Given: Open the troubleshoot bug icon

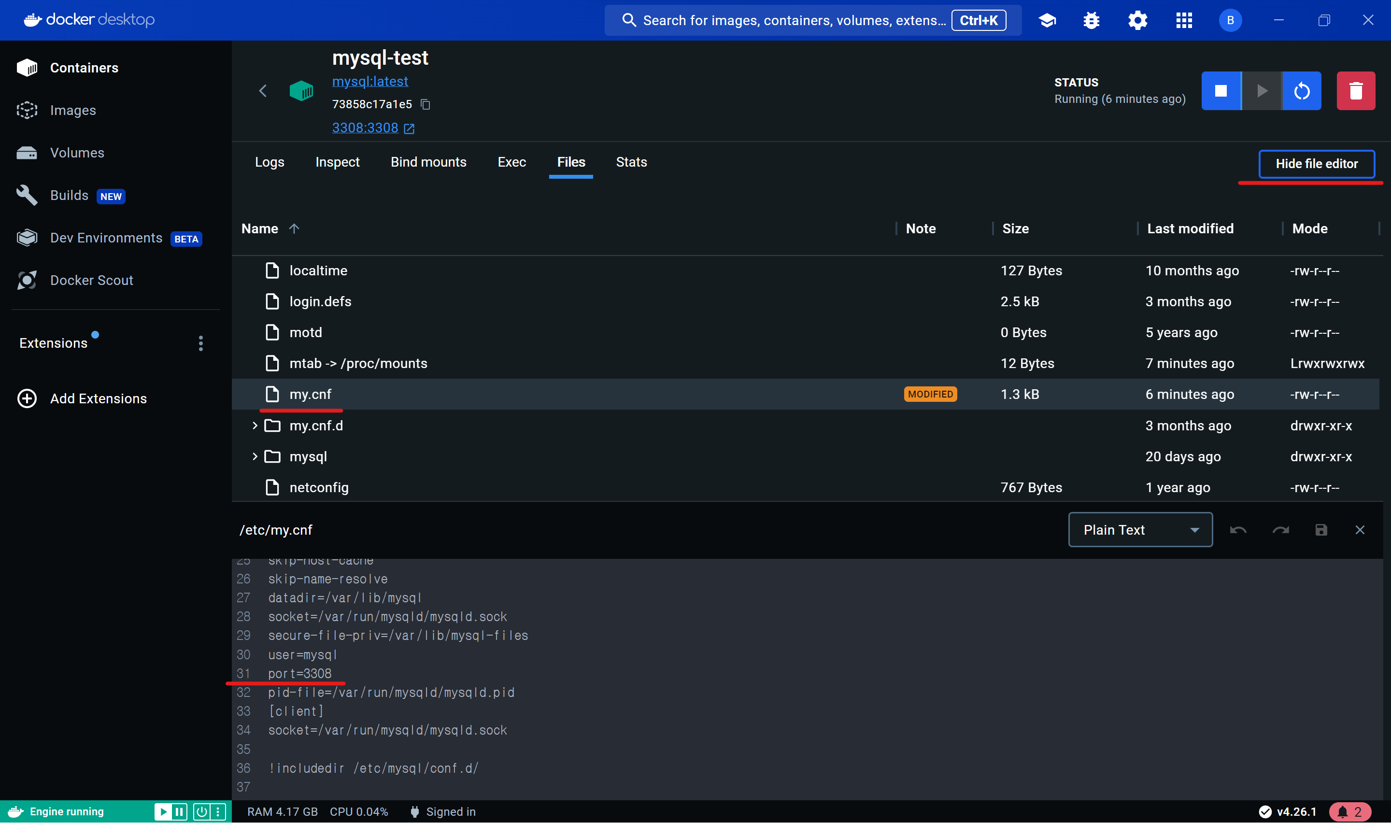Looking at the screenshot, I should click(x=1091, y=20).
